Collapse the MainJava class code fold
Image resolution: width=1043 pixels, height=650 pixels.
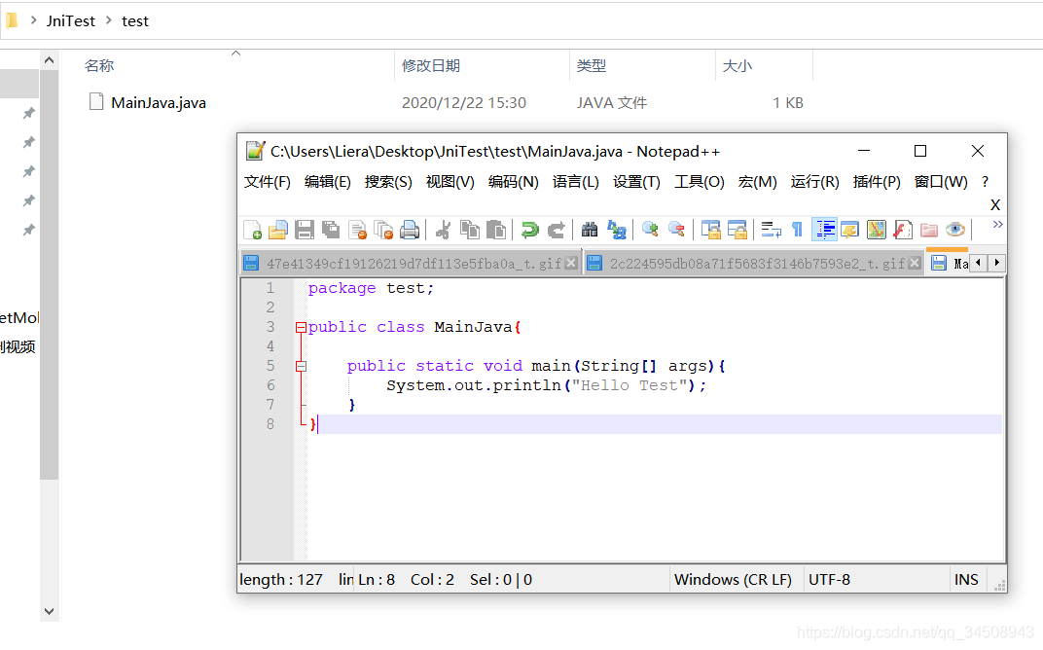click(x=300, y=327)
